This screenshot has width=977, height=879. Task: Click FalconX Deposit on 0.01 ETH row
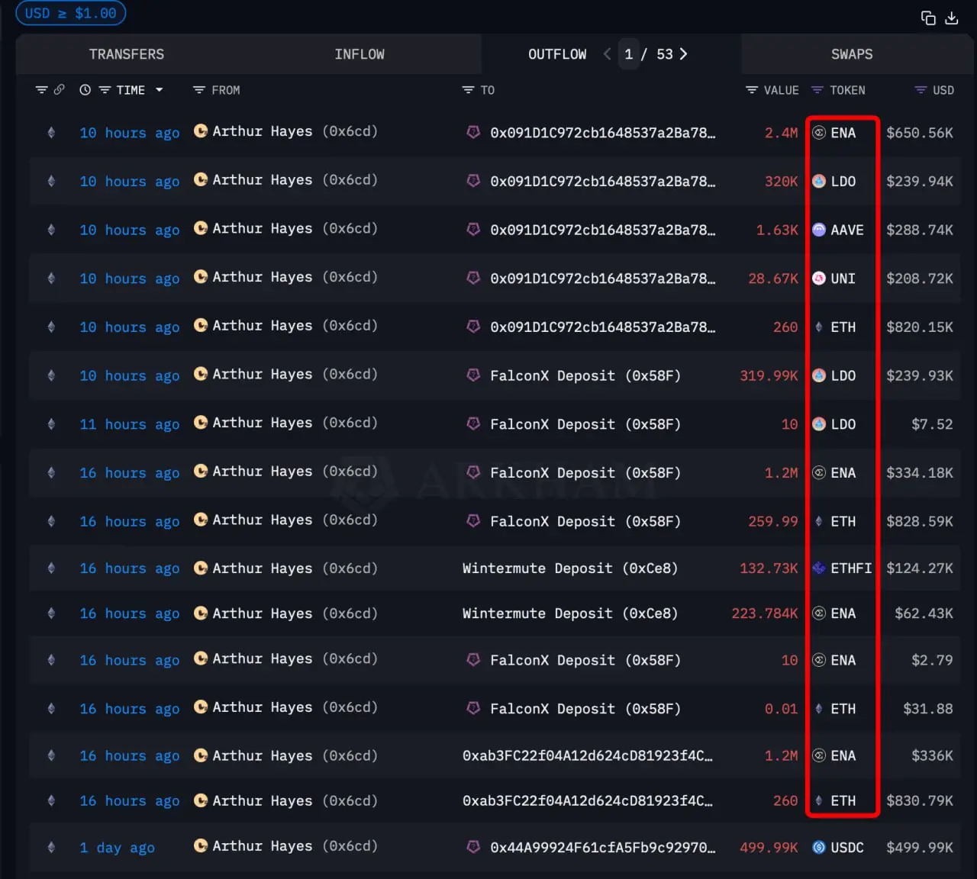click(585, 709)
